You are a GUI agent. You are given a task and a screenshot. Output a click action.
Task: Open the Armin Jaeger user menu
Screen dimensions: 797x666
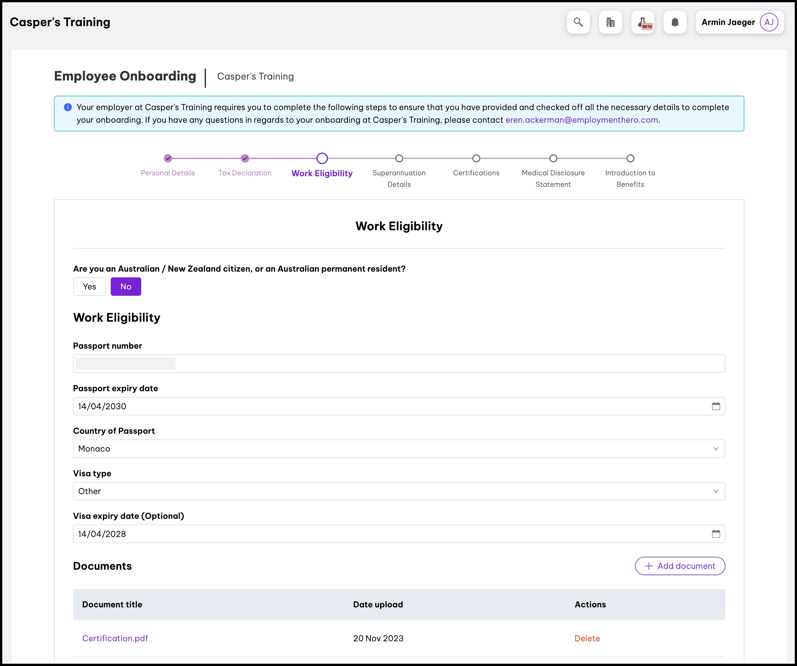[x=728, y=22]
